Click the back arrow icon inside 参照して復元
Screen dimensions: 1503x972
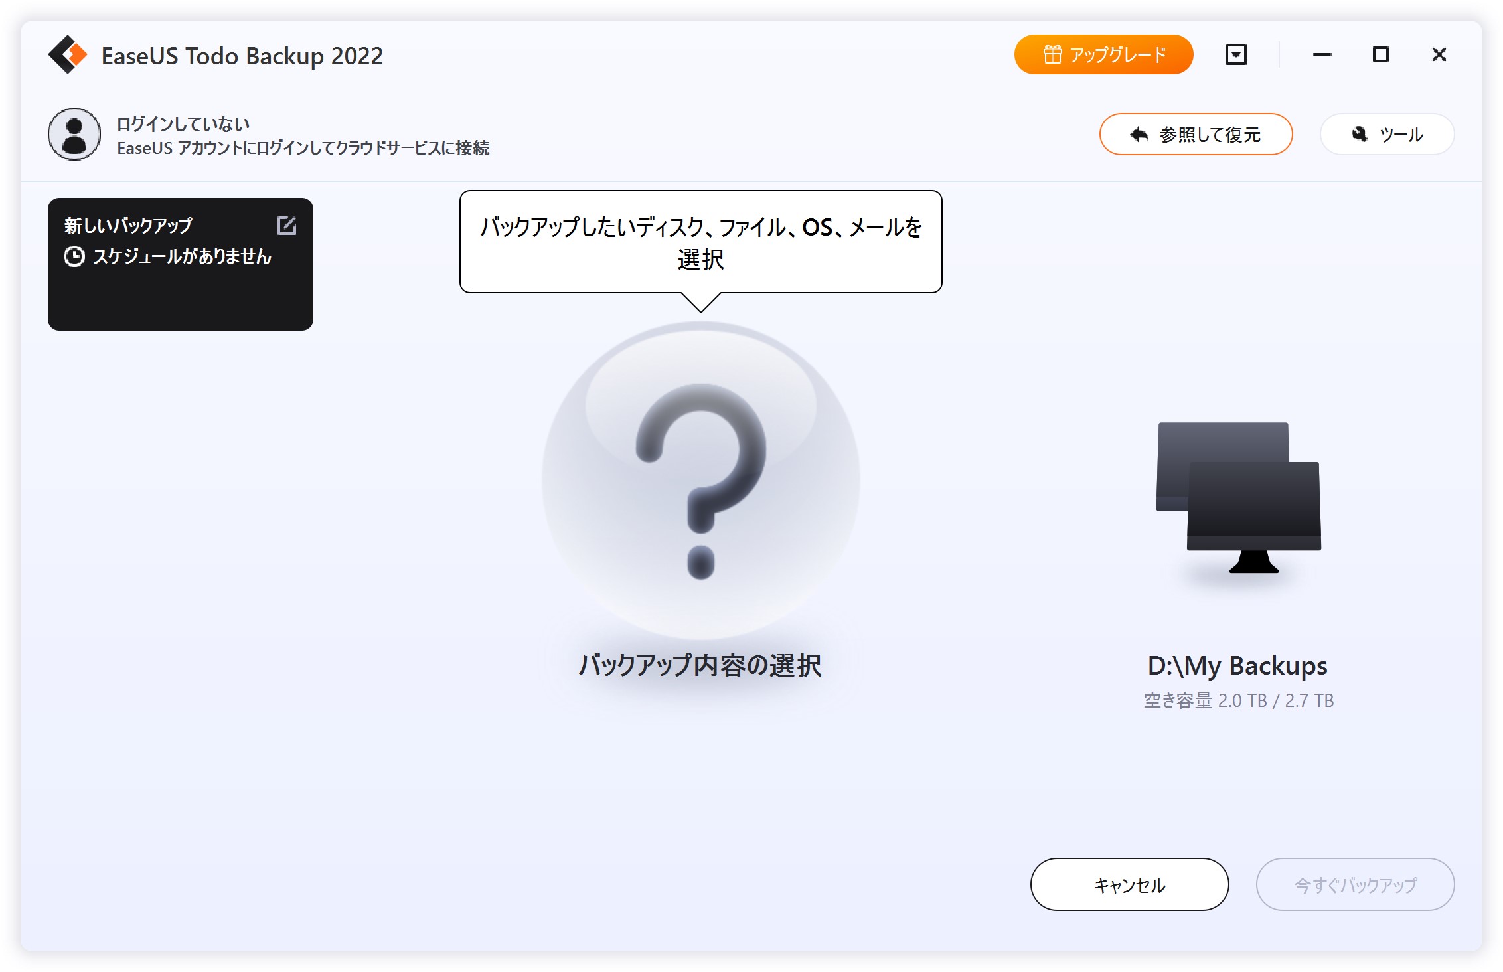click(1138, 133)
